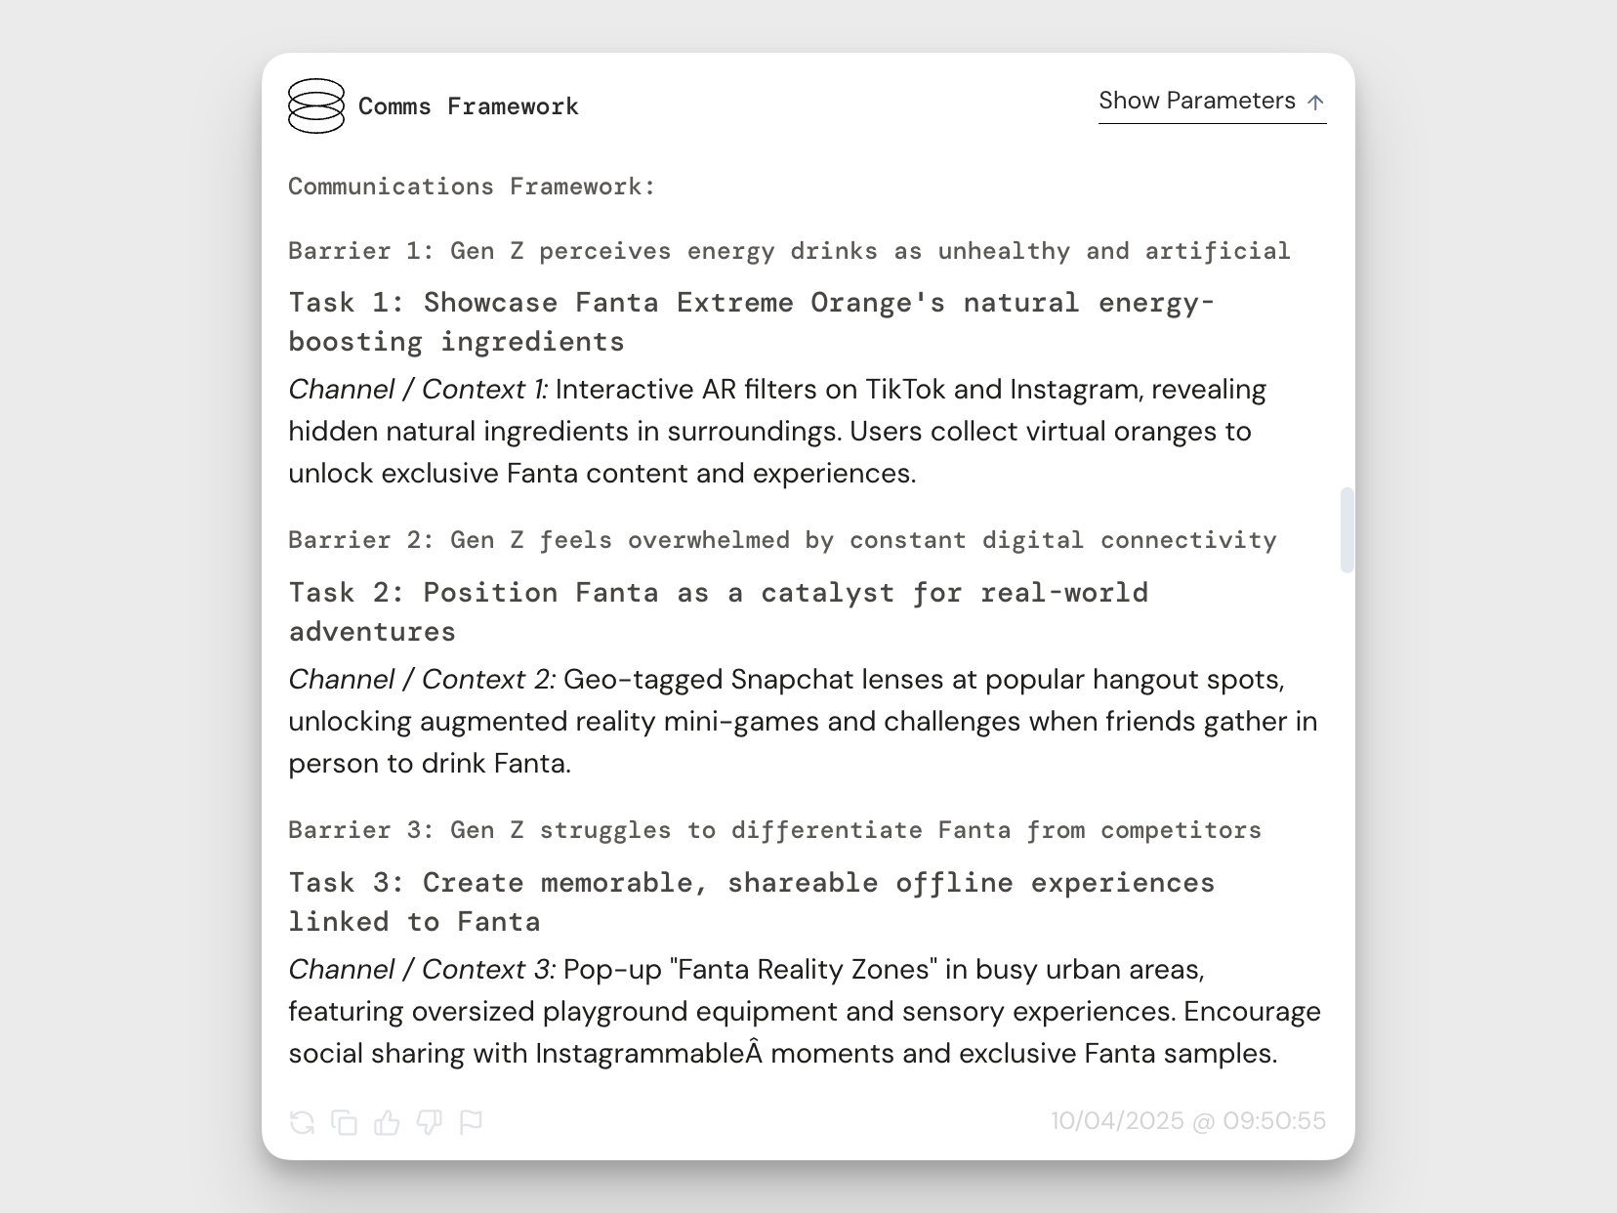Click the vertical scrollbar thumb
Screen dimensions: 1617x1213
coord(1347,529)
